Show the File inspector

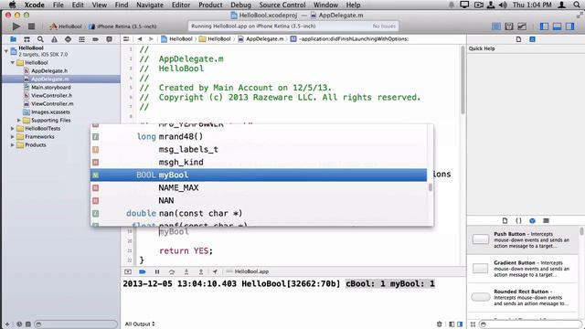pos(518,39)
